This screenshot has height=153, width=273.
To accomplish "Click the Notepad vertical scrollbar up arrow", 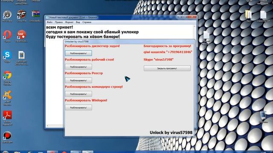I will [x=195, y=26].
